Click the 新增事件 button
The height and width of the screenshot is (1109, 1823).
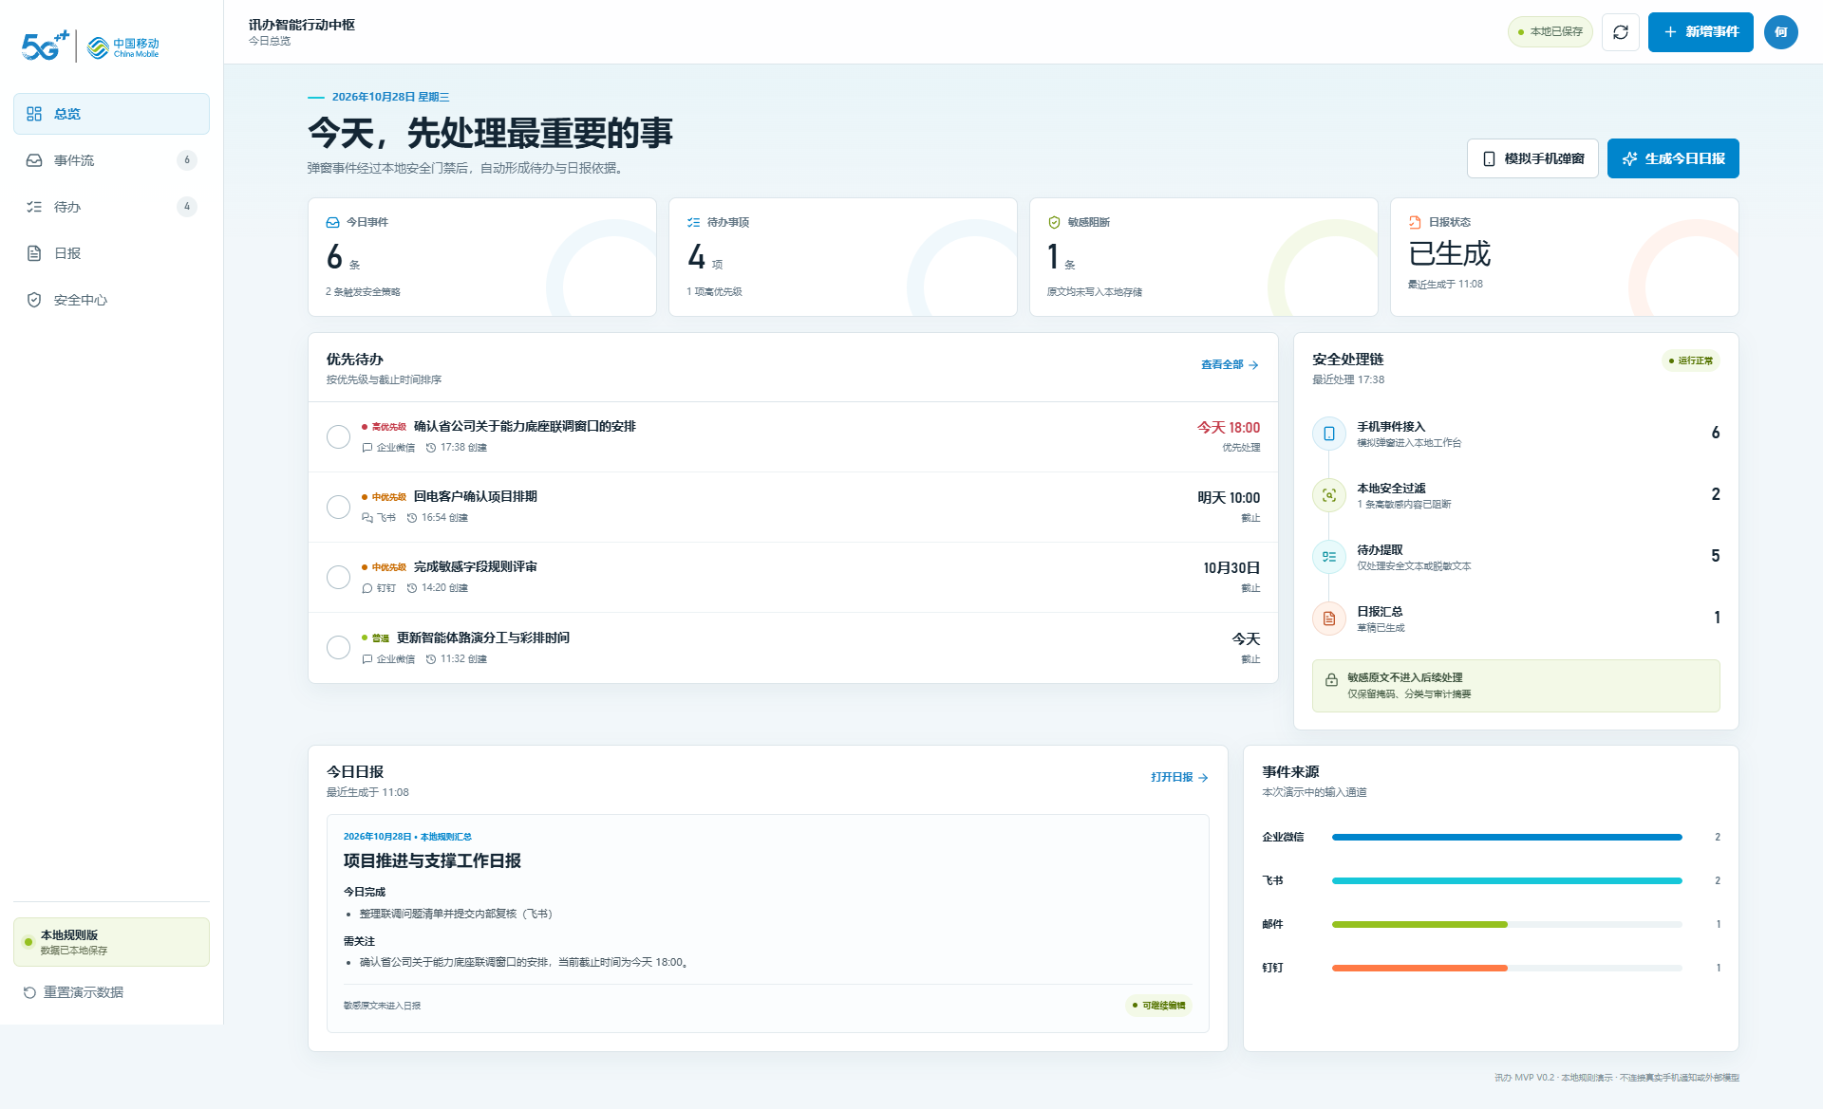[x=1701, y=32]
